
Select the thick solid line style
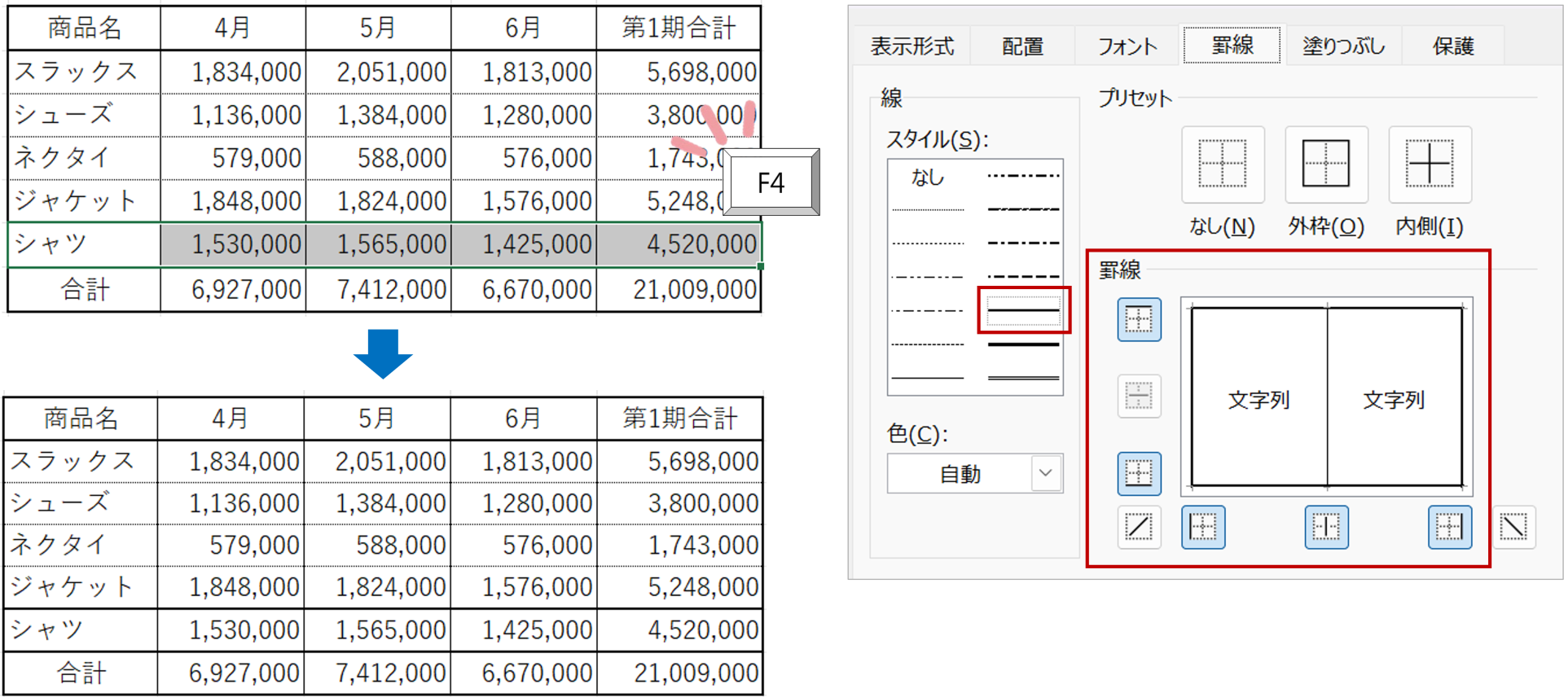coord(1023,344)
